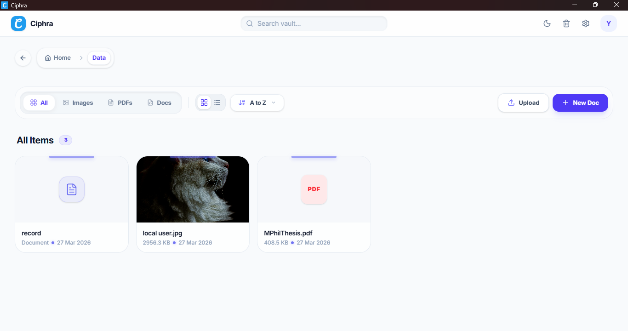Open vault settings via the gear icon
The image size is (628, 331).
(585, 23)
